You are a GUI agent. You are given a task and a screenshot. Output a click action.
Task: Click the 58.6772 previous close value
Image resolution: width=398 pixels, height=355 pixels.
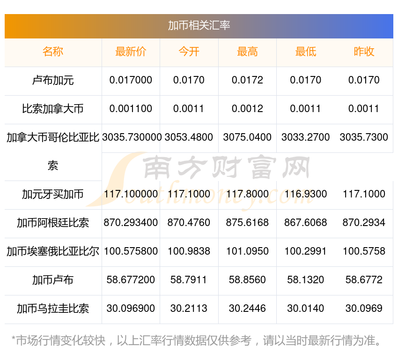(364, 279)
